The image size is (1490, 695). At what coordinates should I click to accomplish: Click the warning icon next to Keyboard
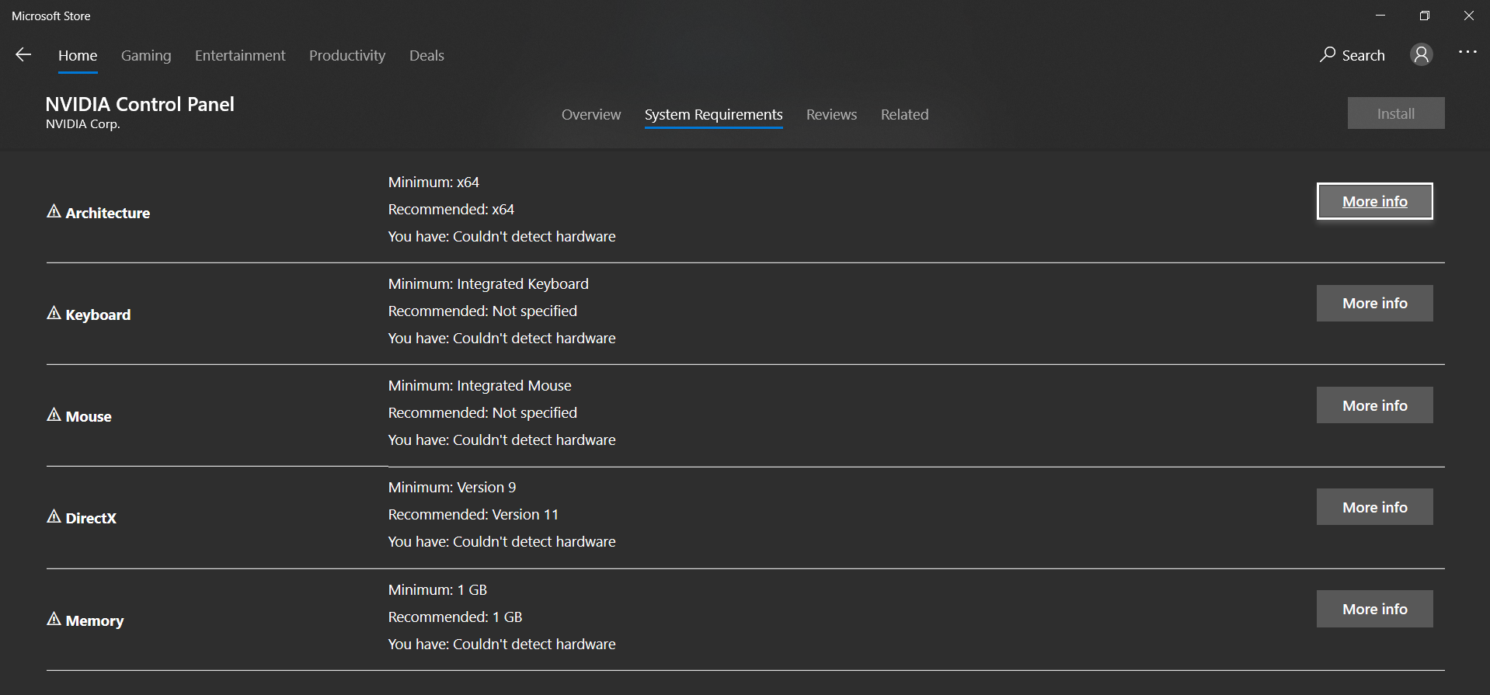[54, 313]
